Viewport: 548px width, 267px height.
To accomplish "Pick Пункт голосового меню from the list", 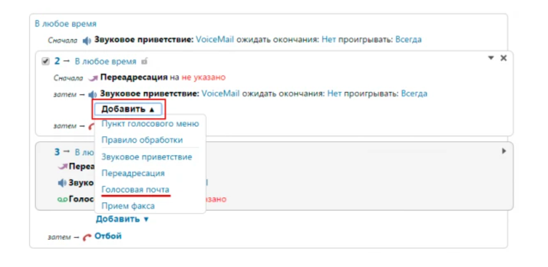I will click(x=150, y=124).
